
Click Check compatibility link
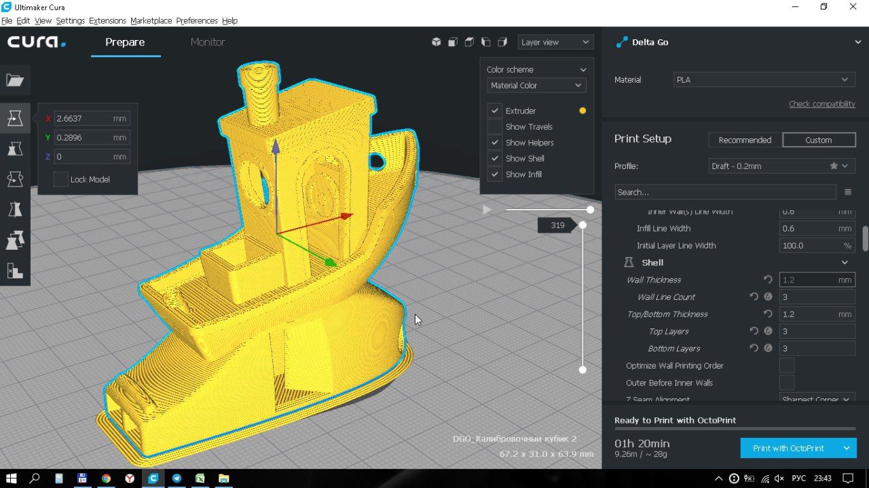tap(822, 104)
